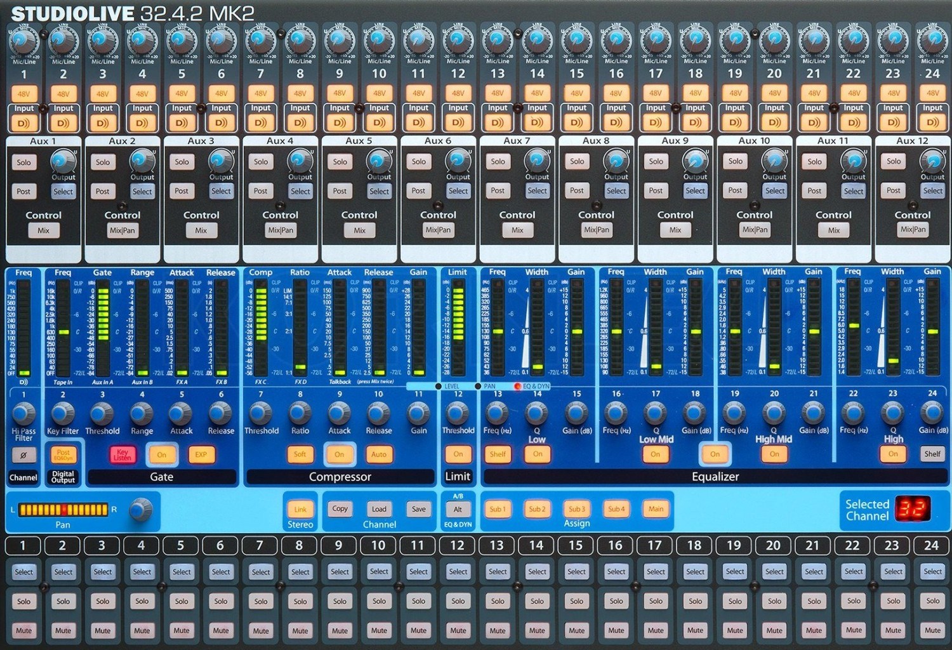Toggle the digital input button on channel 10
Viewport: 952px width, 650px height.
click(379, 123)
